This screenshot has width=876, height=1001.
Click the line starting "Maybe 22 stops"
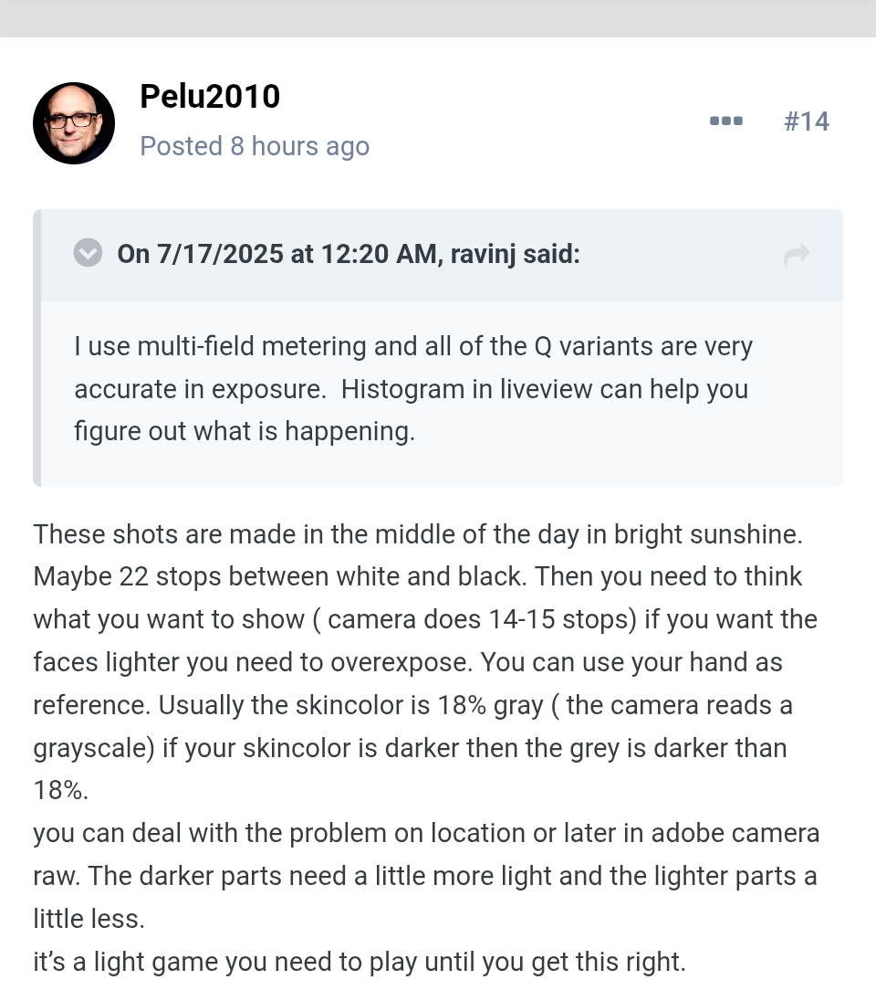pyautogui.click(x=417, y=577)
